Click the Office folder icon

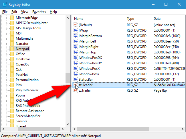click(12, 54)
